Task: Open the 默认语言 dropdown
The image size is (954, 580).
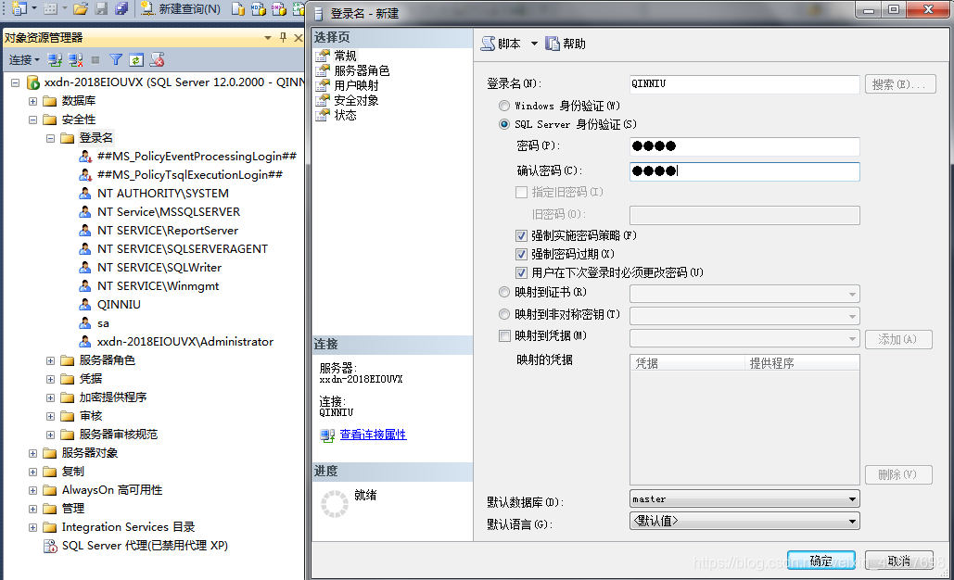Action: [x=744, y=521]
